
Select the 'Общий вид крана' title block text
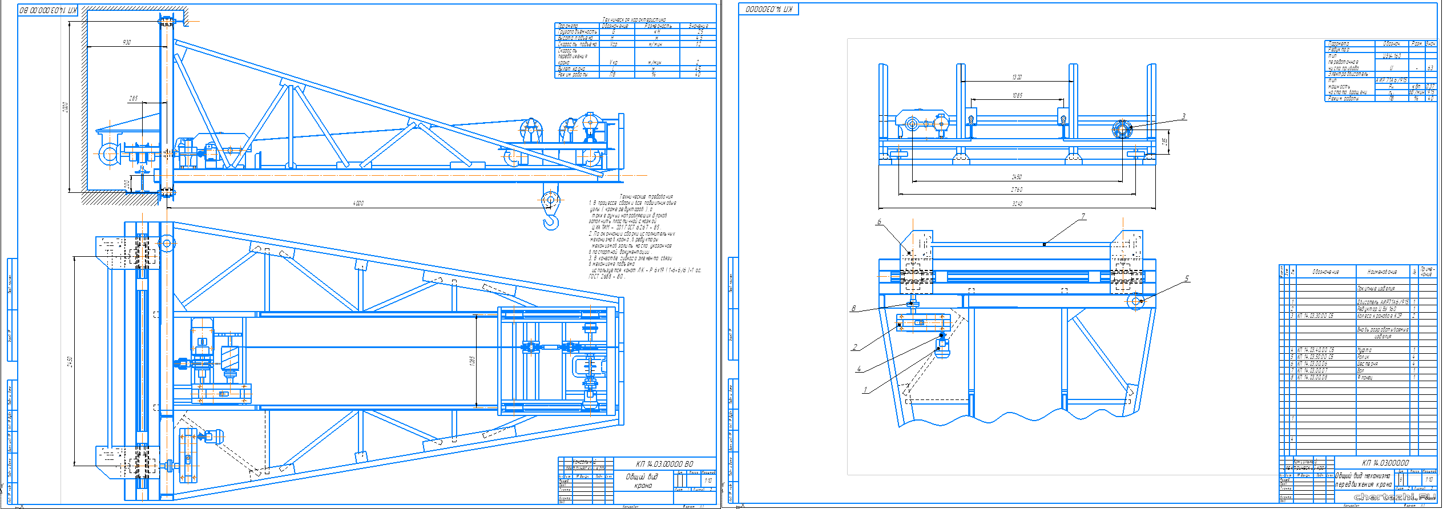pos(642,481)
